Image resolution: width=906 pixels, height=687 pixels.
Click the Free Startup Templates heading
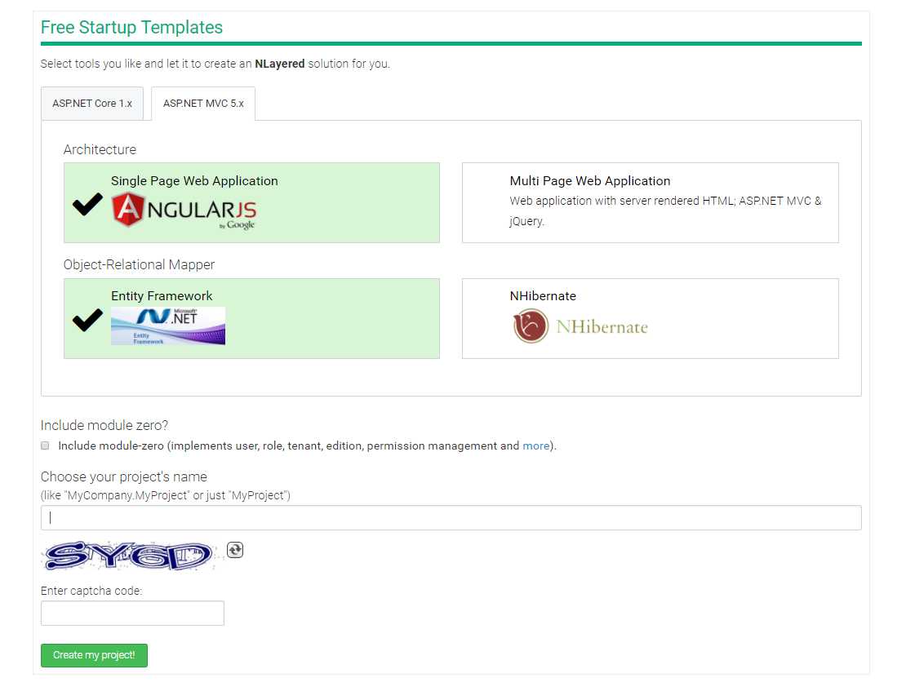131,27
